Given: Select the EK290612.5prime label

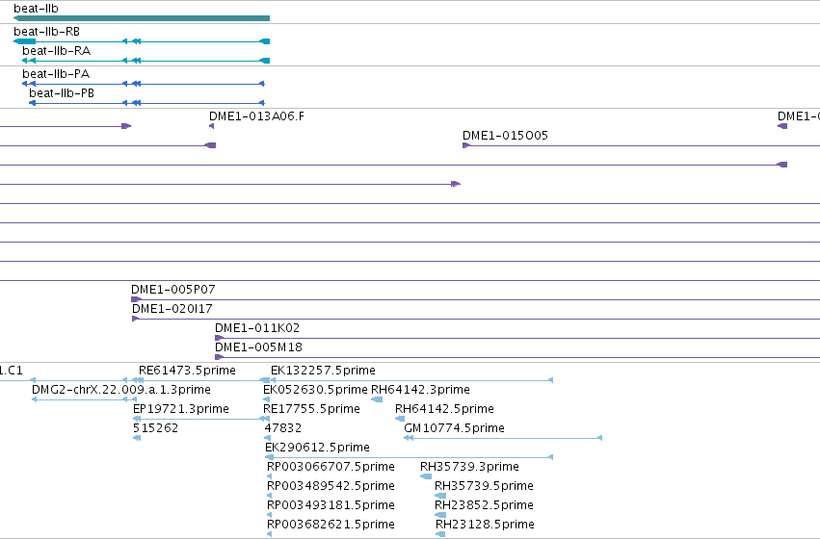Looking at the screenshot, I should pos(317,448).
